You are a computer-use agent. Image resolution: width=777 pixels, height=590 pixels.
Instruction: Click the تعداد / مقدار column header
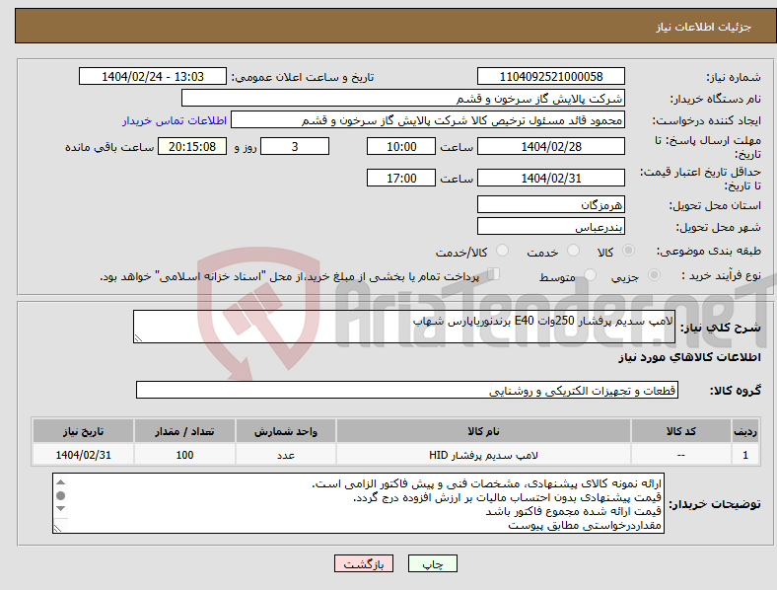click(184, 431)
